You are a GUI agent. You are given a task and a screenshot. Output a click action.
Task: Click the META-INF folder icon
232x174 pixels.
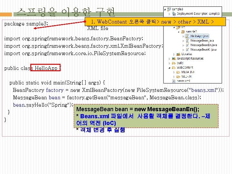pyautogui.click(x=179, y=72)
